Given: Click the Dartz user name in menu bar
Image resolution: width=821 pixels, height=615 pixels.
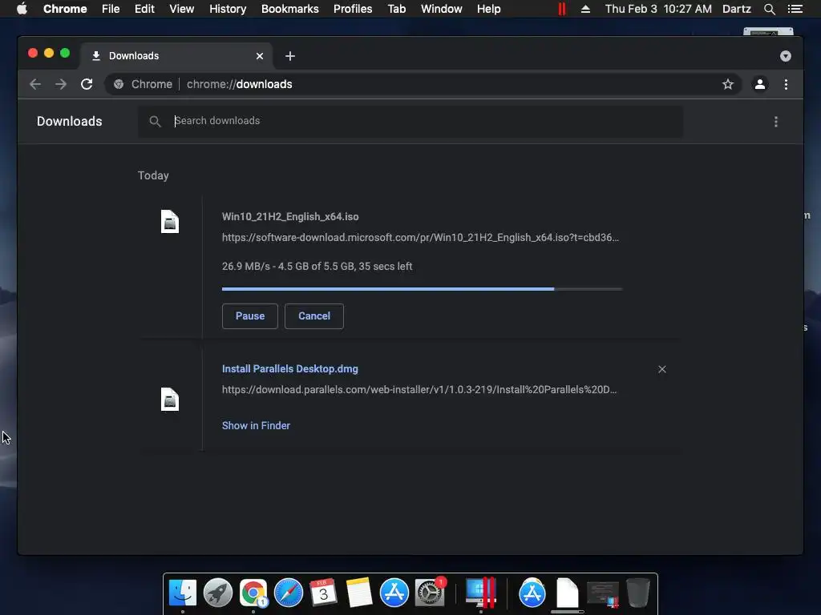Looking at the screenshot, I should 737,9.
